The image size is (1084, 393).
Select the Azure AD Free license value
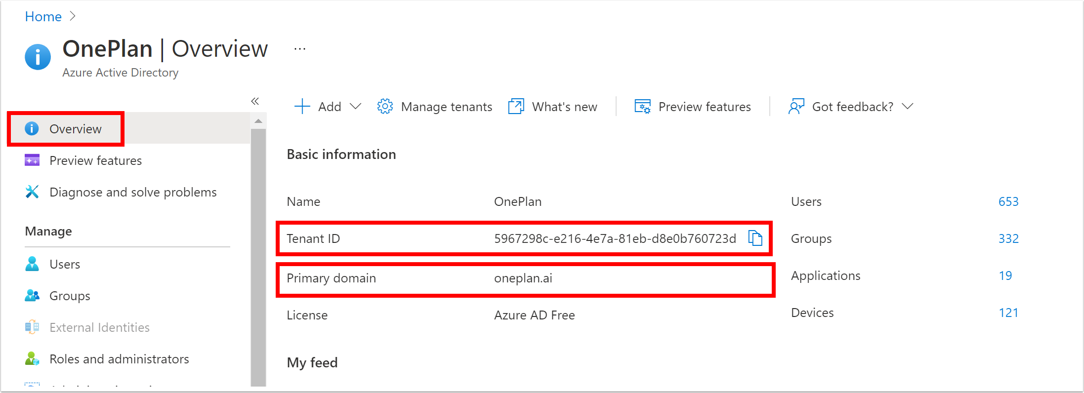(535, 315)
